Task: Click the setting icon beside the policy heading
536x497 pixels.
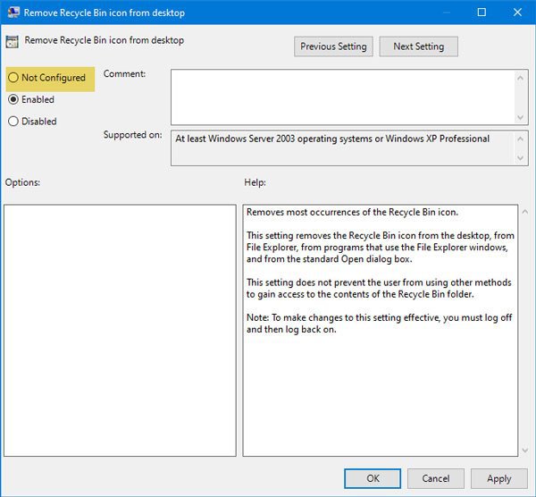Action: [13, 41]
